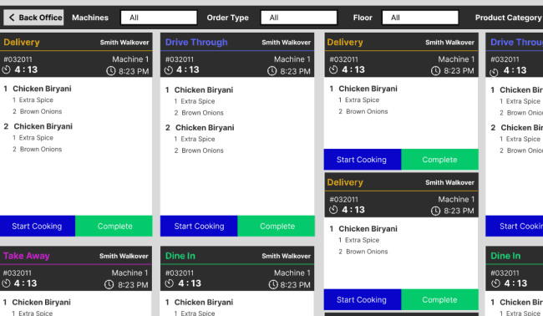Image resolution: width=543 pixels, height=316 pixels.
Task: Click order number #032011 on Take Away card
Action: pos(17,273)
